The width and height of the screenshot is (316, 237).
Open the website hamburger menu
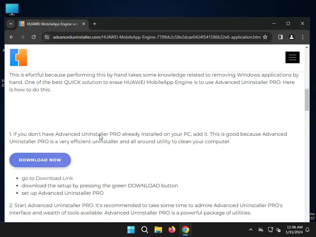click(x=293, y=57)
